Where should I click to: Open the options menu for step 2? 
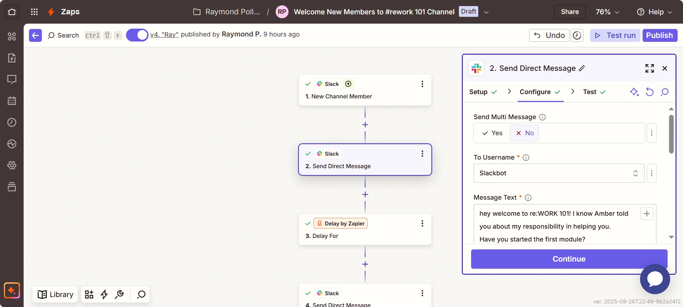(x=422, y=153)
